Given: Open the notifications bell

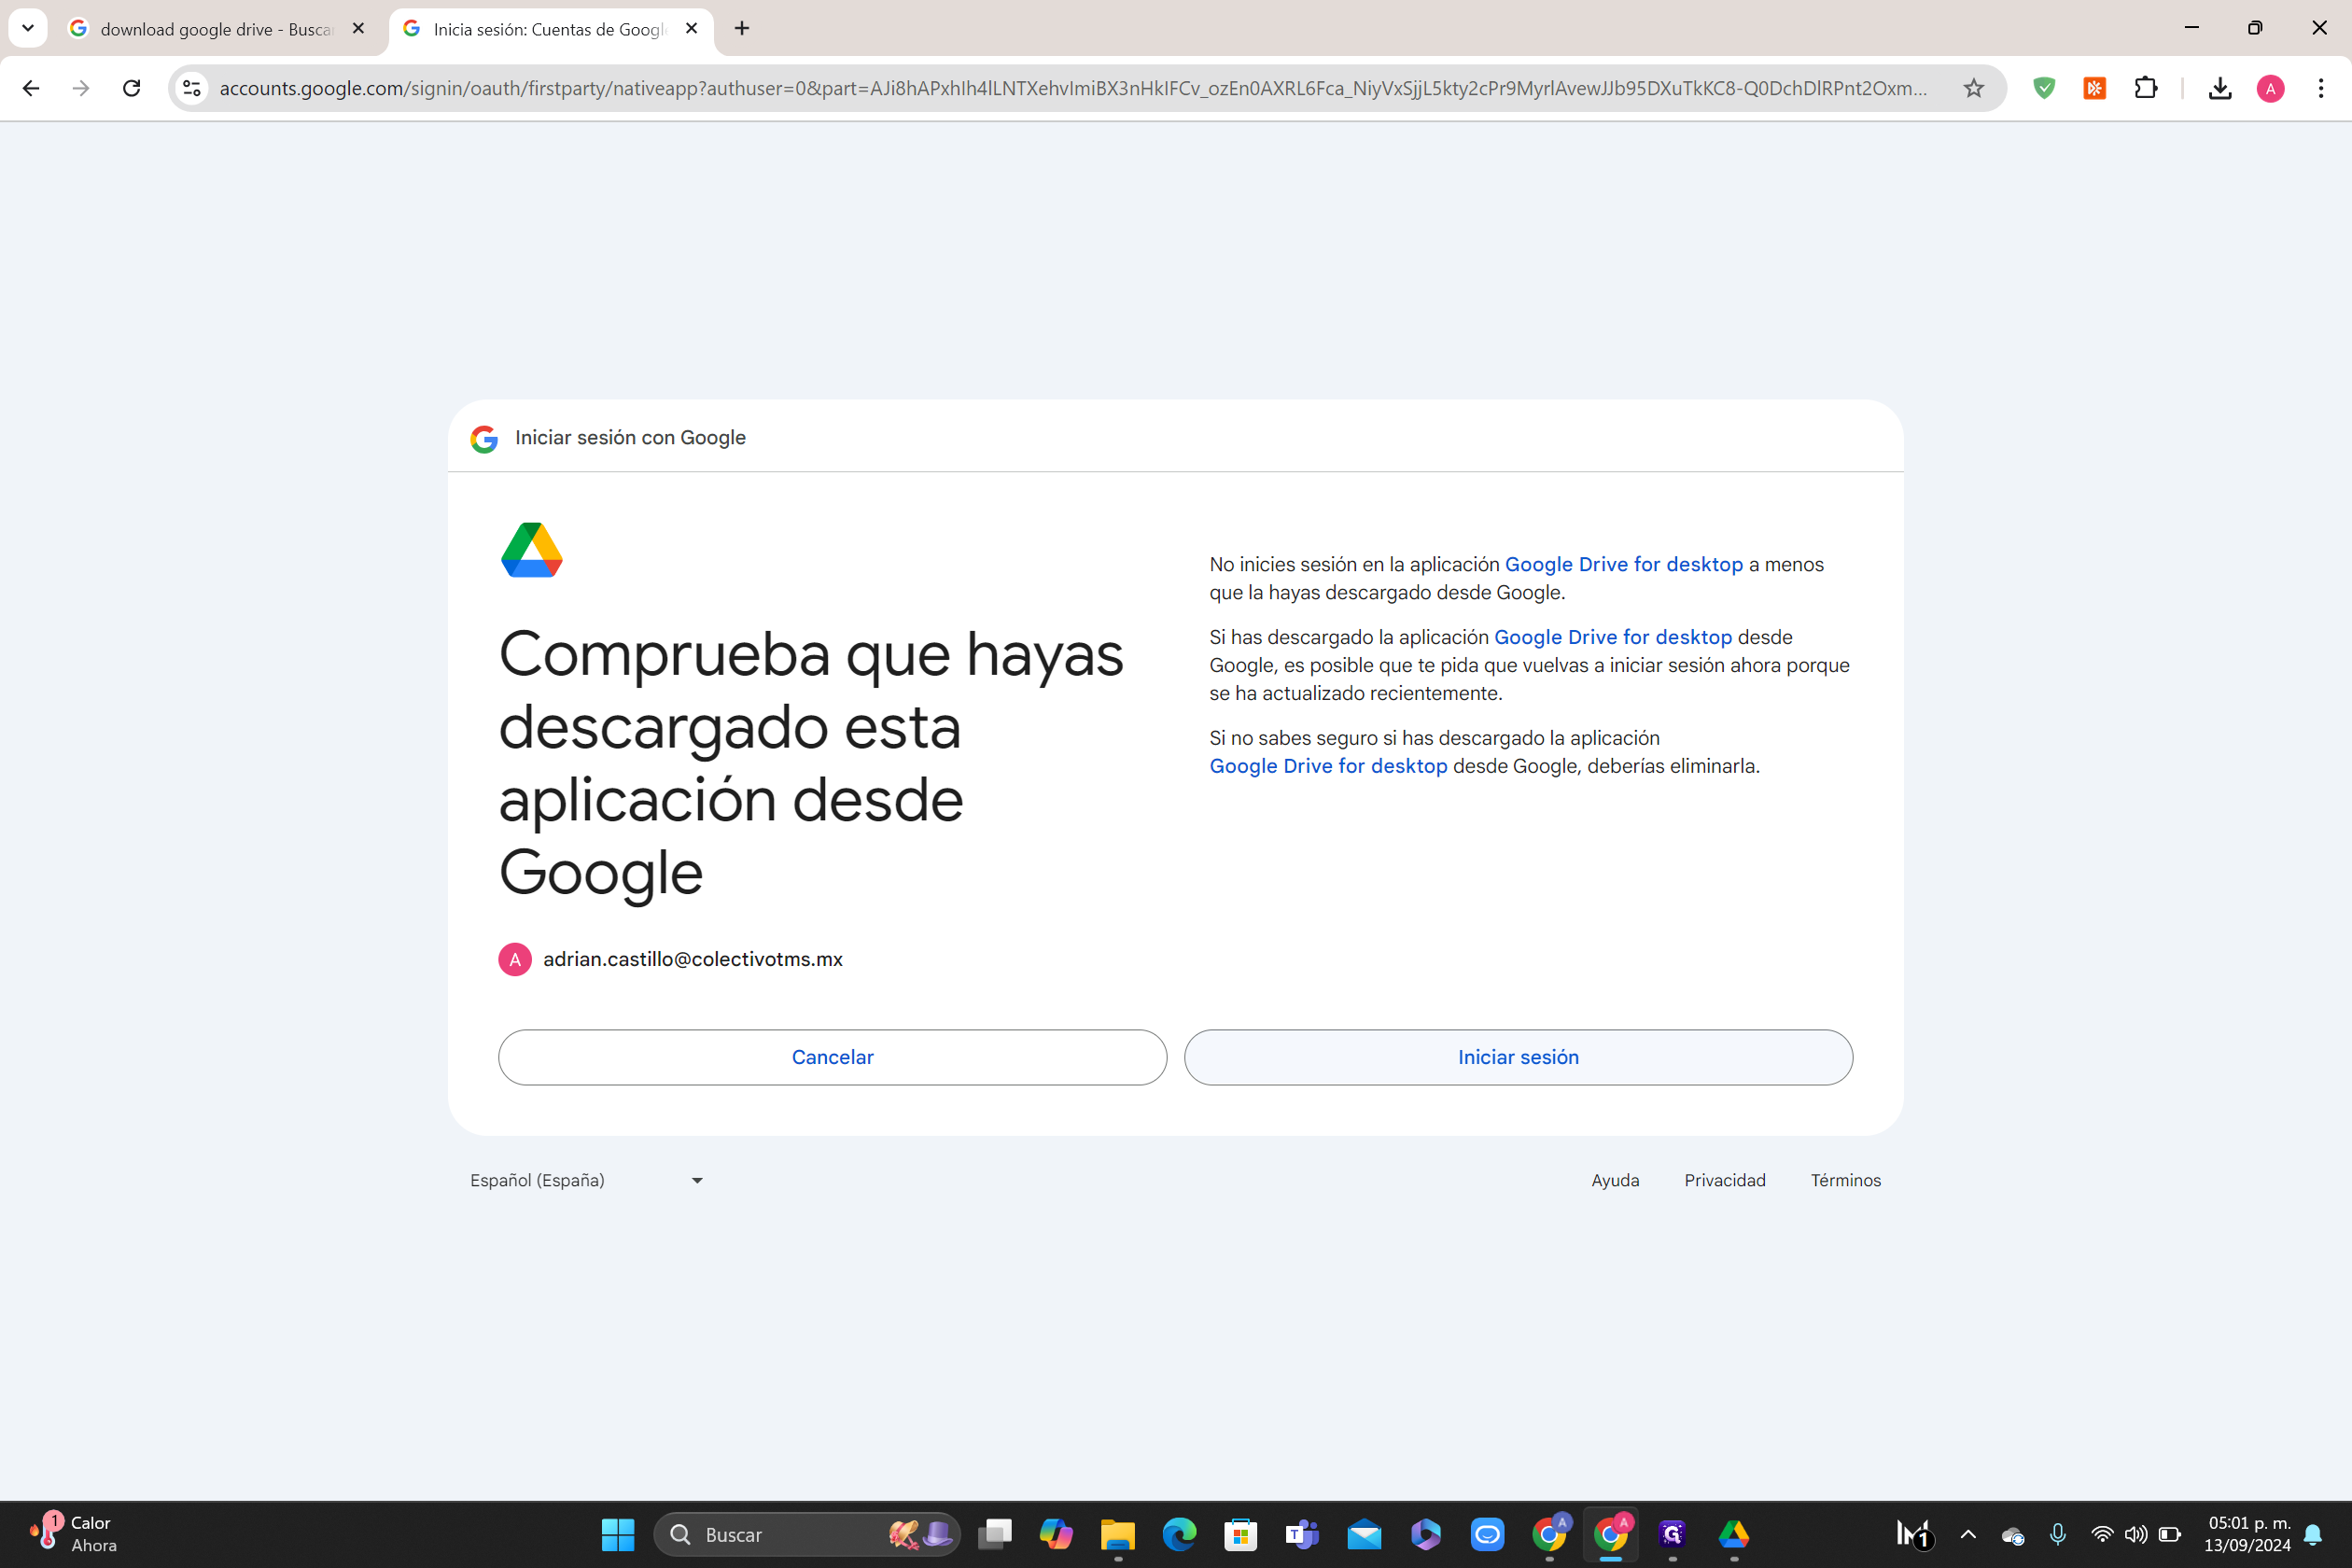Looking at the screenshot, I should pos(2312,1534).
